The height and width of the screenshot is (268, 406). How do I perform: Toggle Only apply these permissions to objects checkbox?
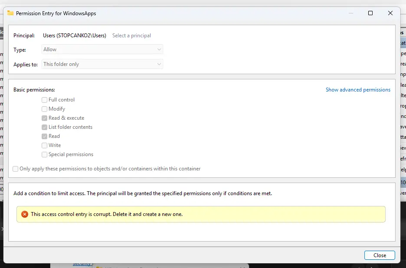click(x=16, y=169)
